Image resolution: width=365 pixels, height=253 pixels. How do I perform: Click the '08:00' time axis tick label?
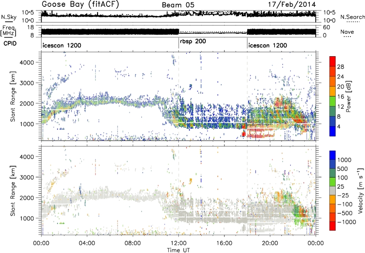click(133, 243)
